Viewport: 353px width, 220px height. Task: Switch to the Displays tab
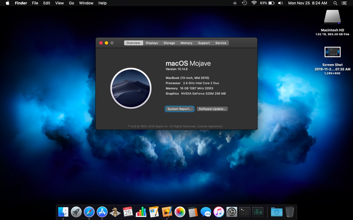point(152,43)
